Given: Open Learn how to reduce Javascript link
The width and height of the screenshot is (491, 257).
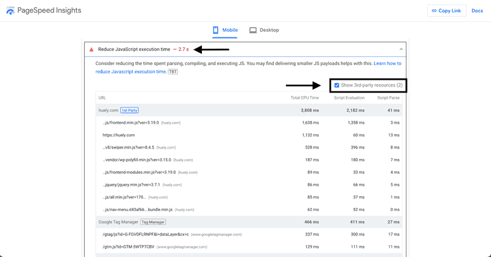Looking at the screenshot, I should point(249,67).
